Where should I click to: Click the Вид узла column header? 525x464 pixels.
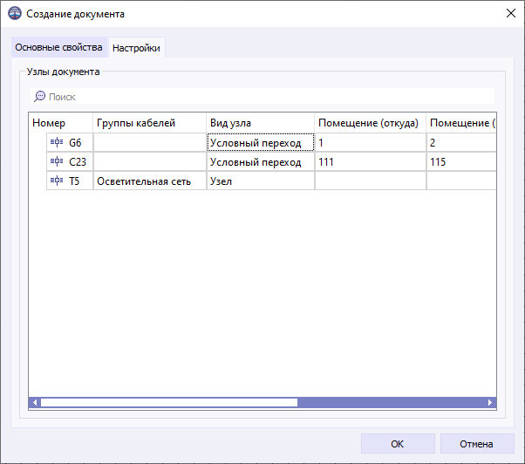(x=261, y=123)
